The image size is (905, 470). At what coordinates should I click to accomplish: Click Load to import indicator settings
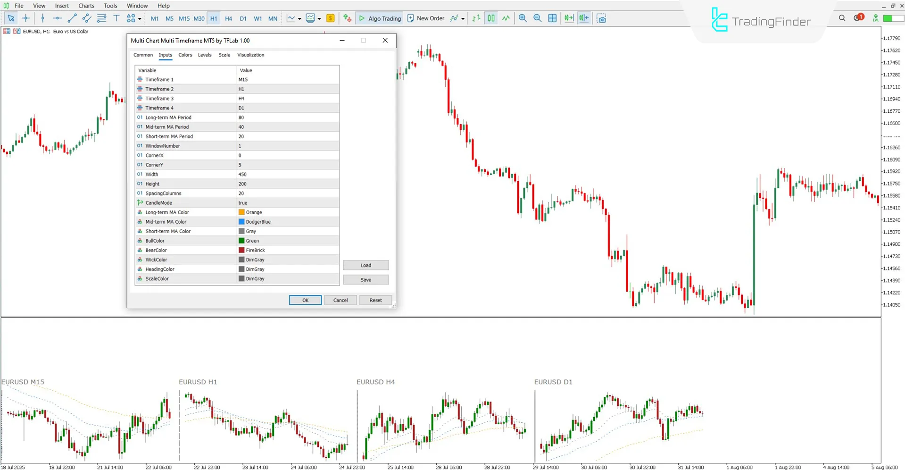pyautogui.click(x=365, y=265)
